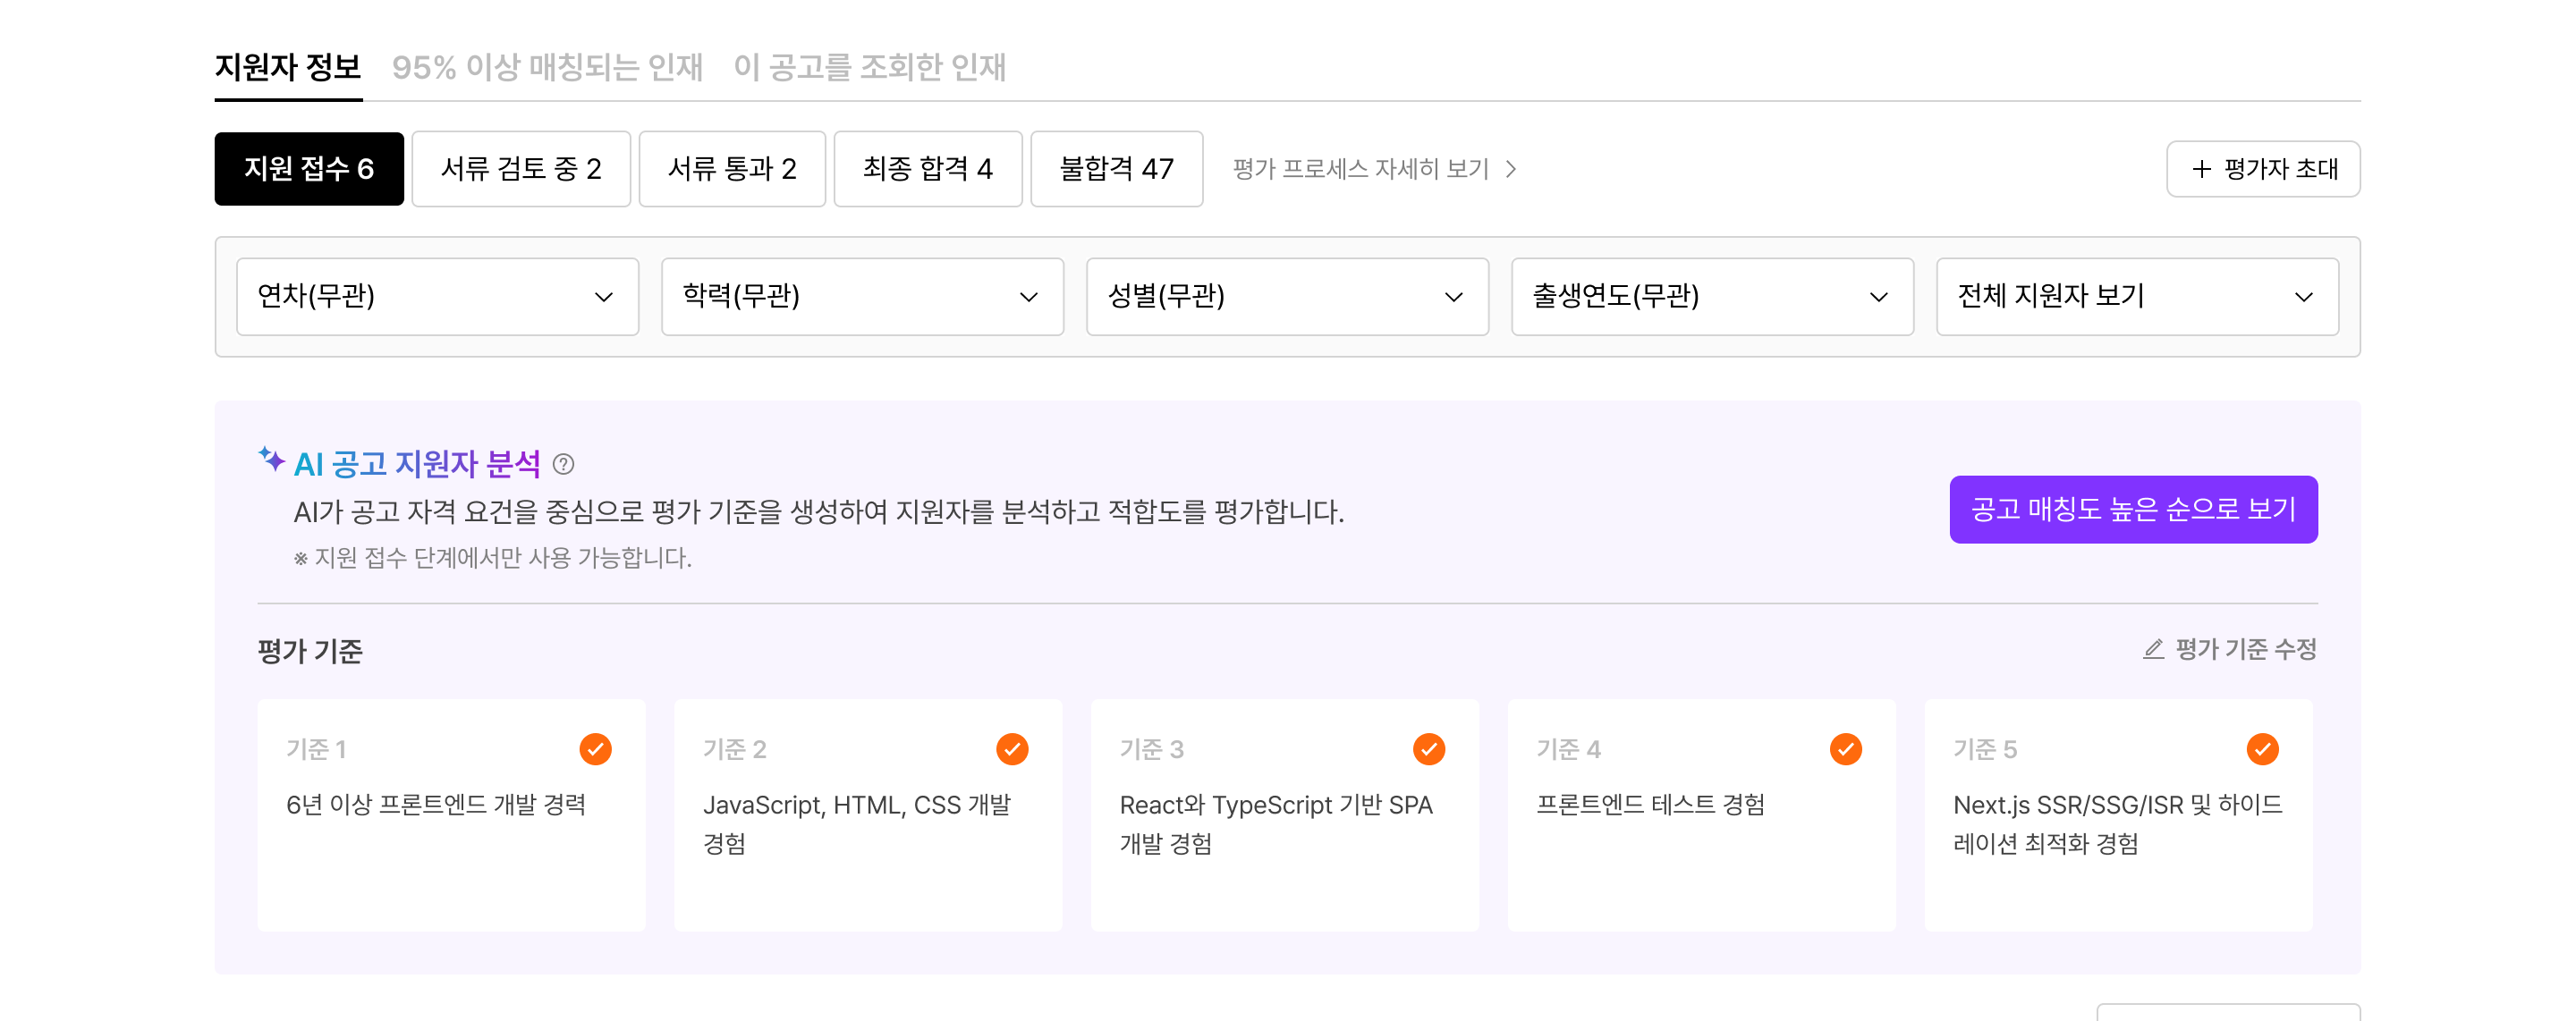Open the 전체 지원자 보기 dropdown
The height and width of the screenshot is (1021, 2576).
pos(2137,297)
